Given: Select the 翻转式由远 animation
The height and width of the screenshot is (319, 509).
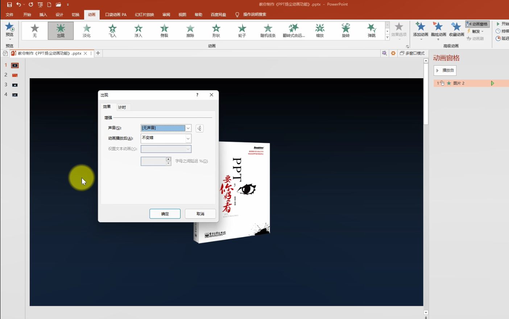Looking at the screenshot, I should click(x=294, y=30).
